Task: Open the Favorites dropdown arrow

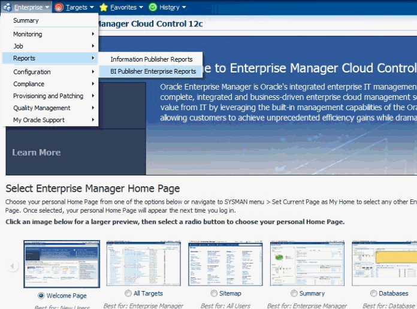Action: 141,7
